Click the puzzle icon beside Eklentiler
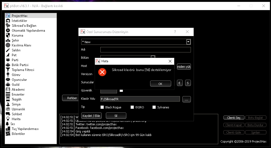The height and width of the screenshot is (148, 271). pyautogui.click(x=8, y=134)
